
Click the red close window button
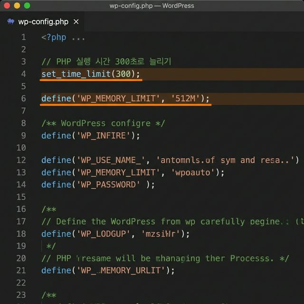[x=7, y=6]
